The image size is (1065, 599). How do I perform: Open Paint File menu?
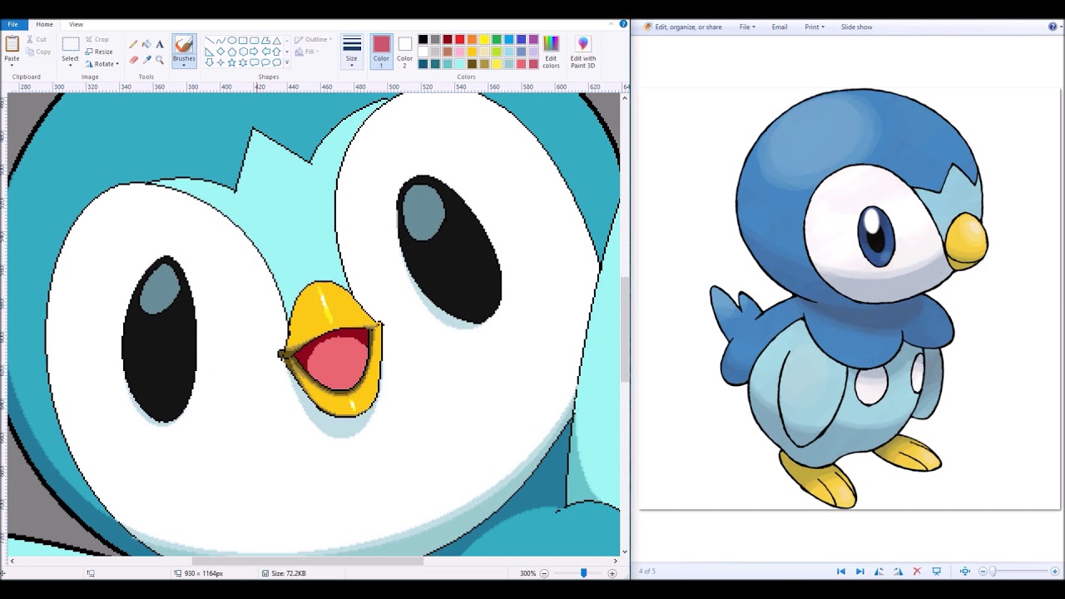point(12,24)
